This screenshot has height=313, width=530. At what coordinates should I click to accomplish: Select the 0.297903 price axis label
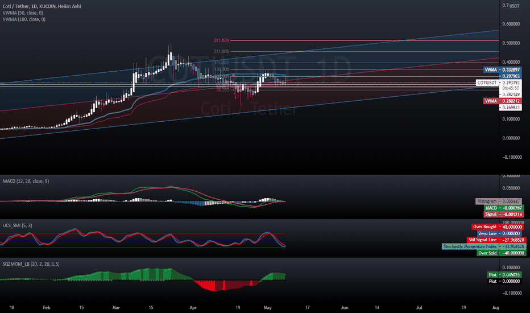click(x=511, y=76)
